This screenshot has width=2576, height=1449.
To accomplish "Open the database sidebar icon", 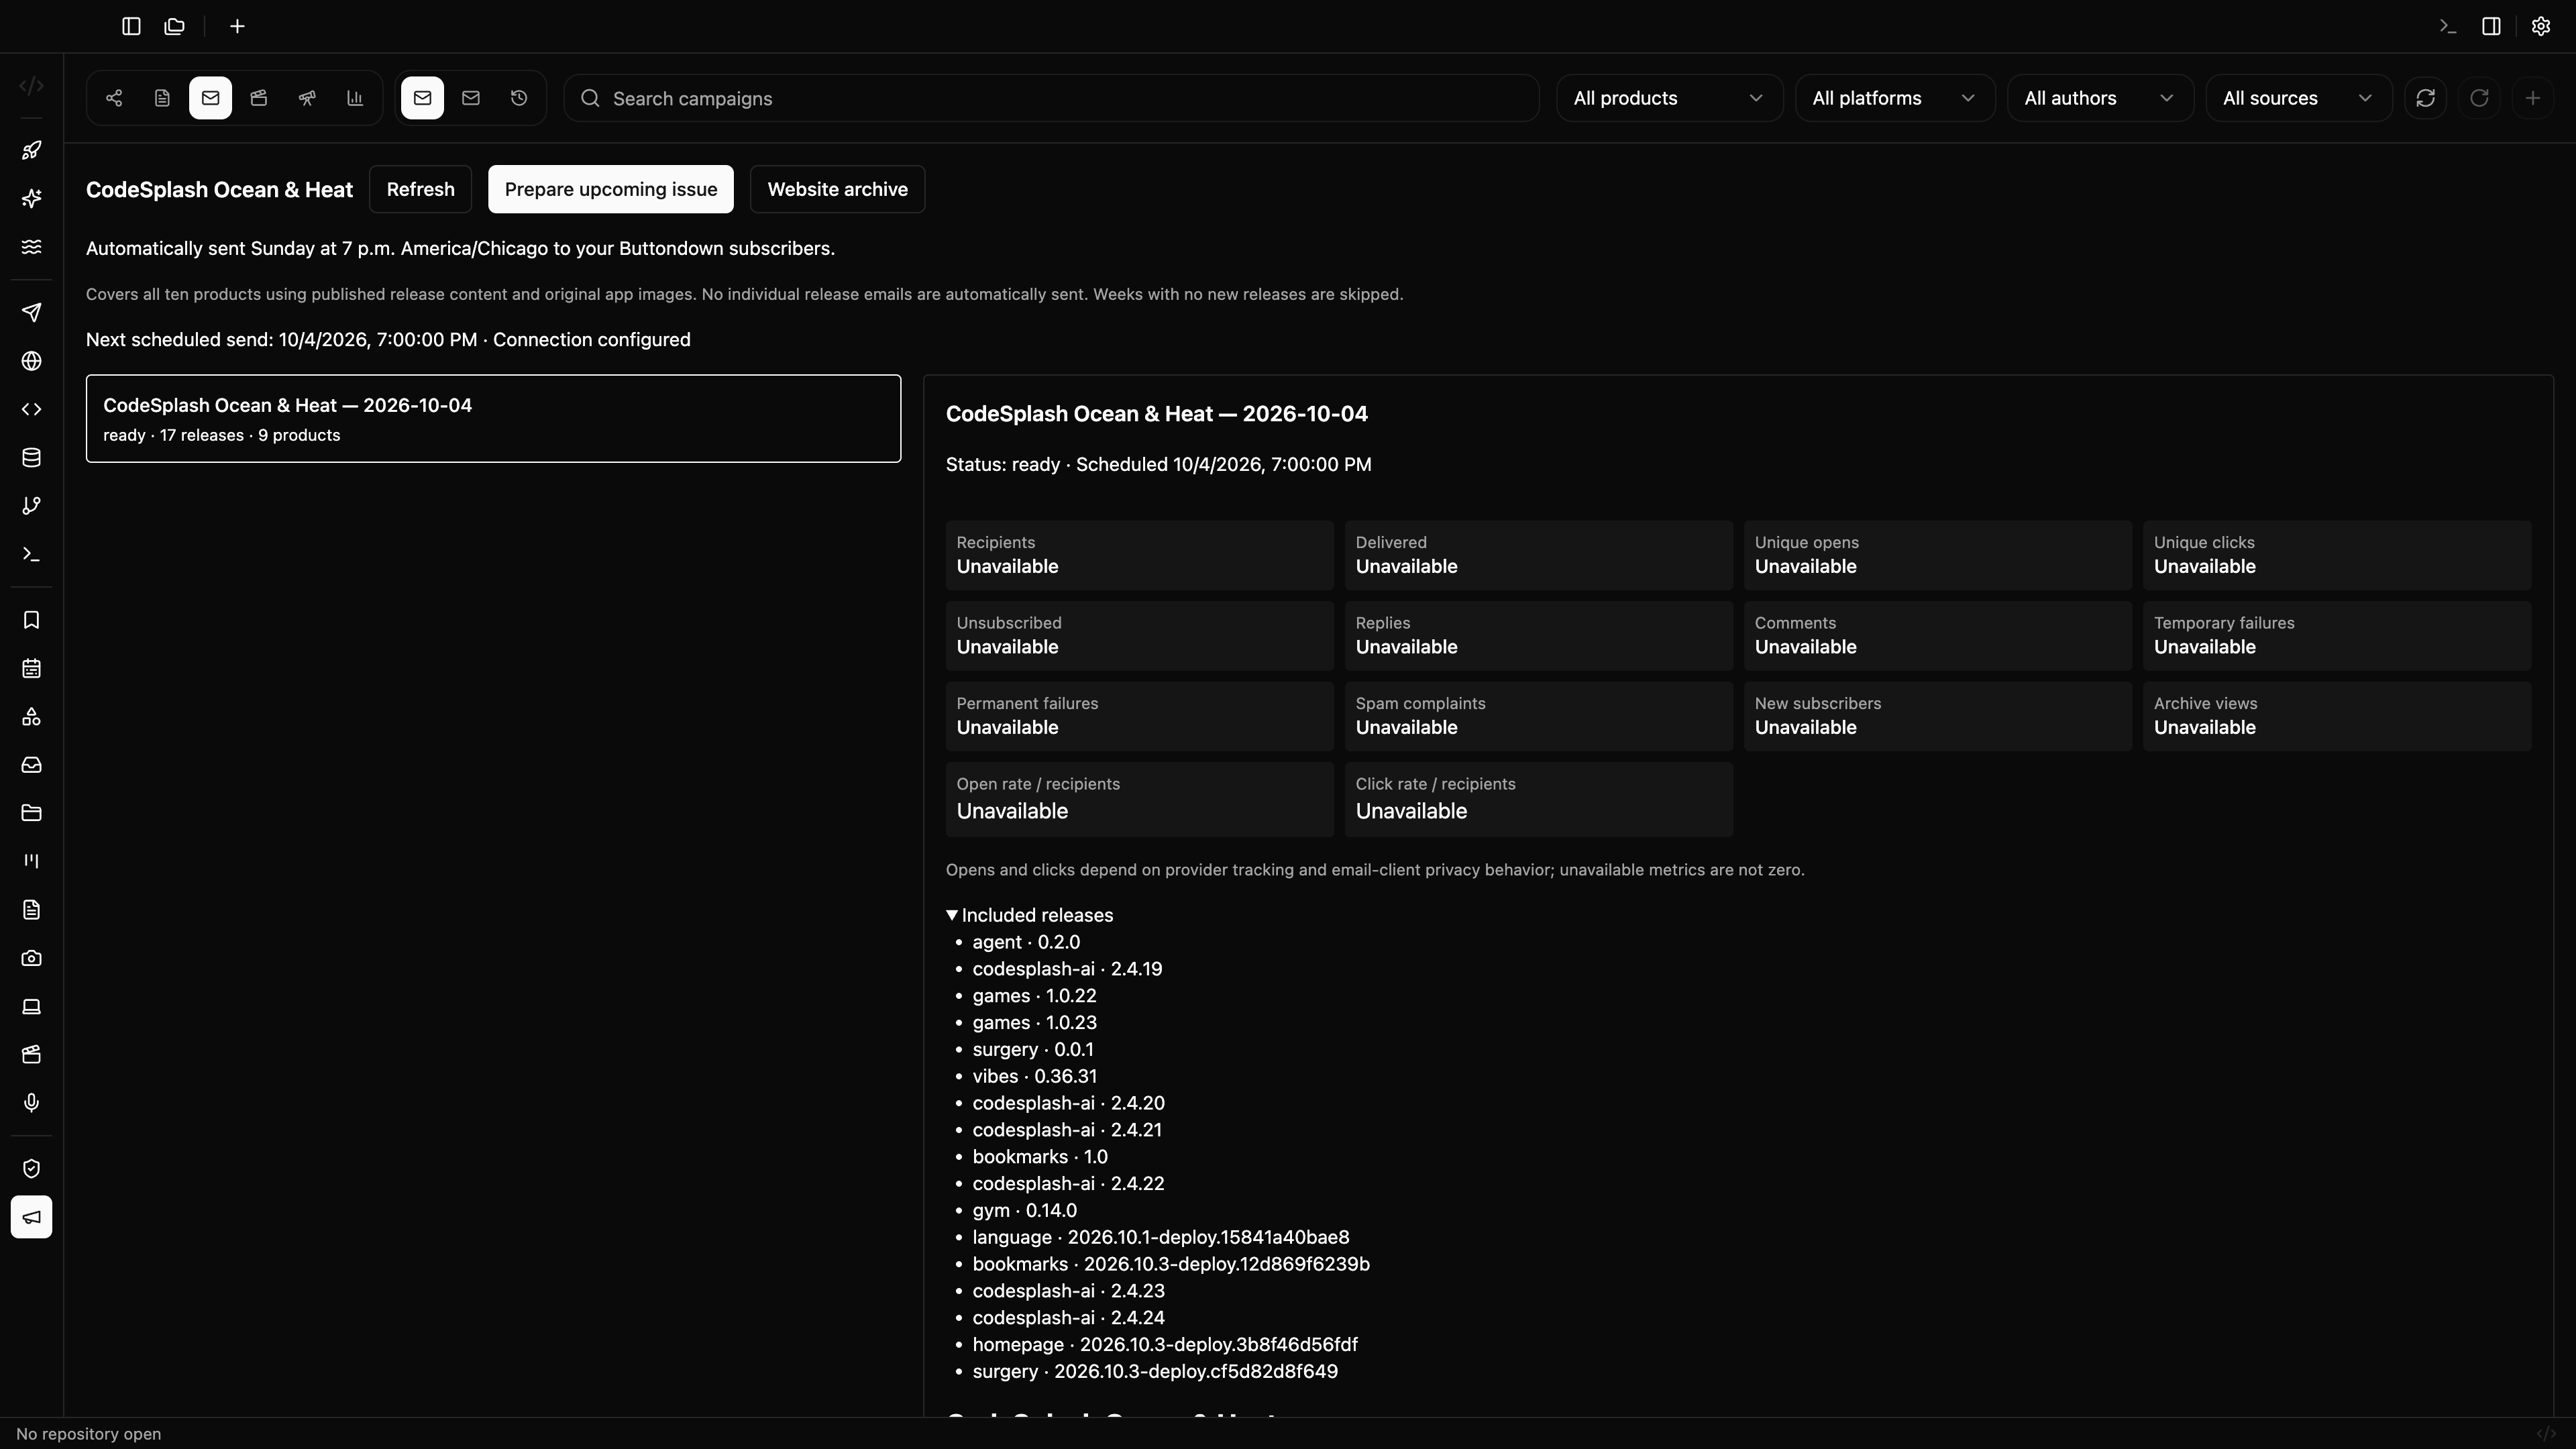I will pyautogui.click(x=32, y=457).
